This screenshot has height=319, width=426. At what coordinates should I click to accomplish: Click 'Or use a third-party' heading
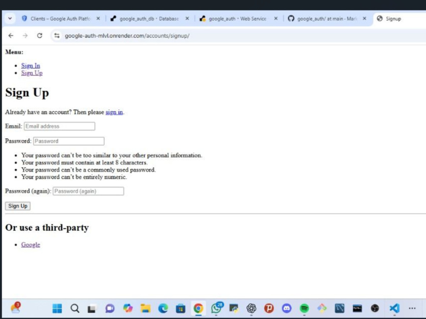pyautogui.click(x=47, y=227)
